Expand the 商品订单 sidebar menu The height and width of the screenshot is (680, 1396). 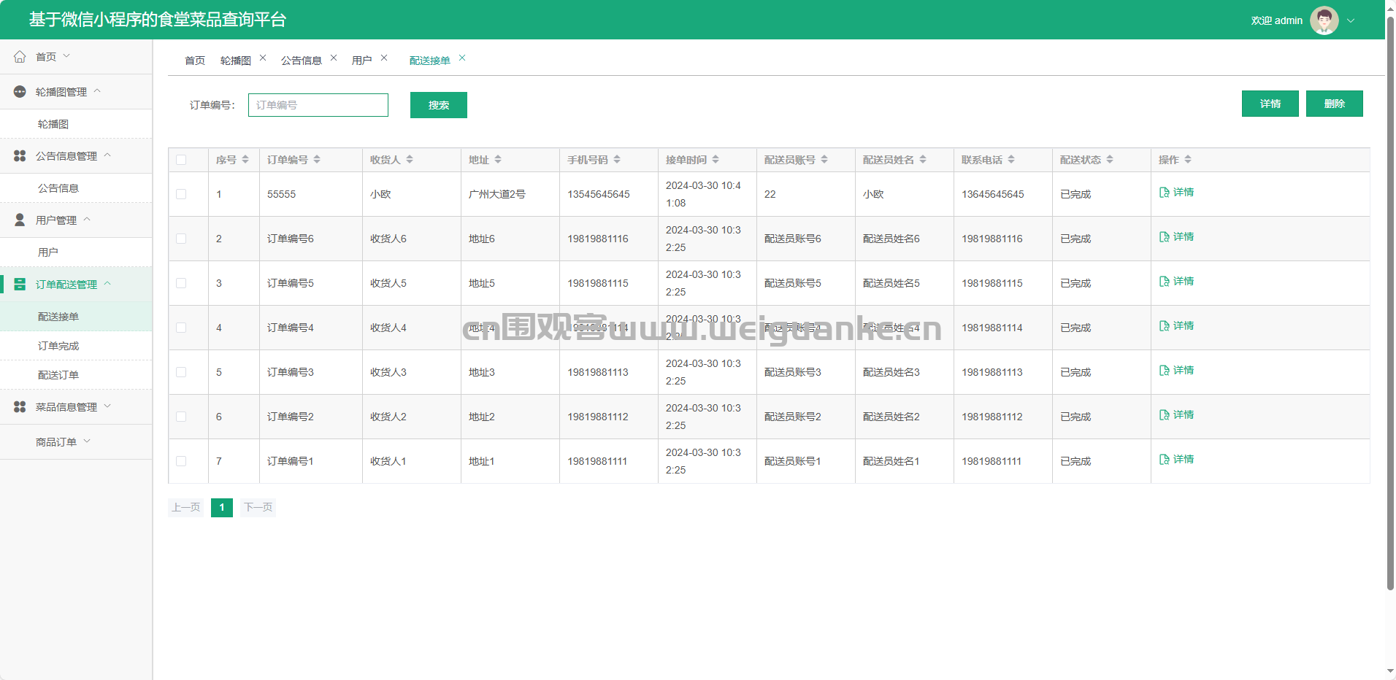tap(56, 442)
